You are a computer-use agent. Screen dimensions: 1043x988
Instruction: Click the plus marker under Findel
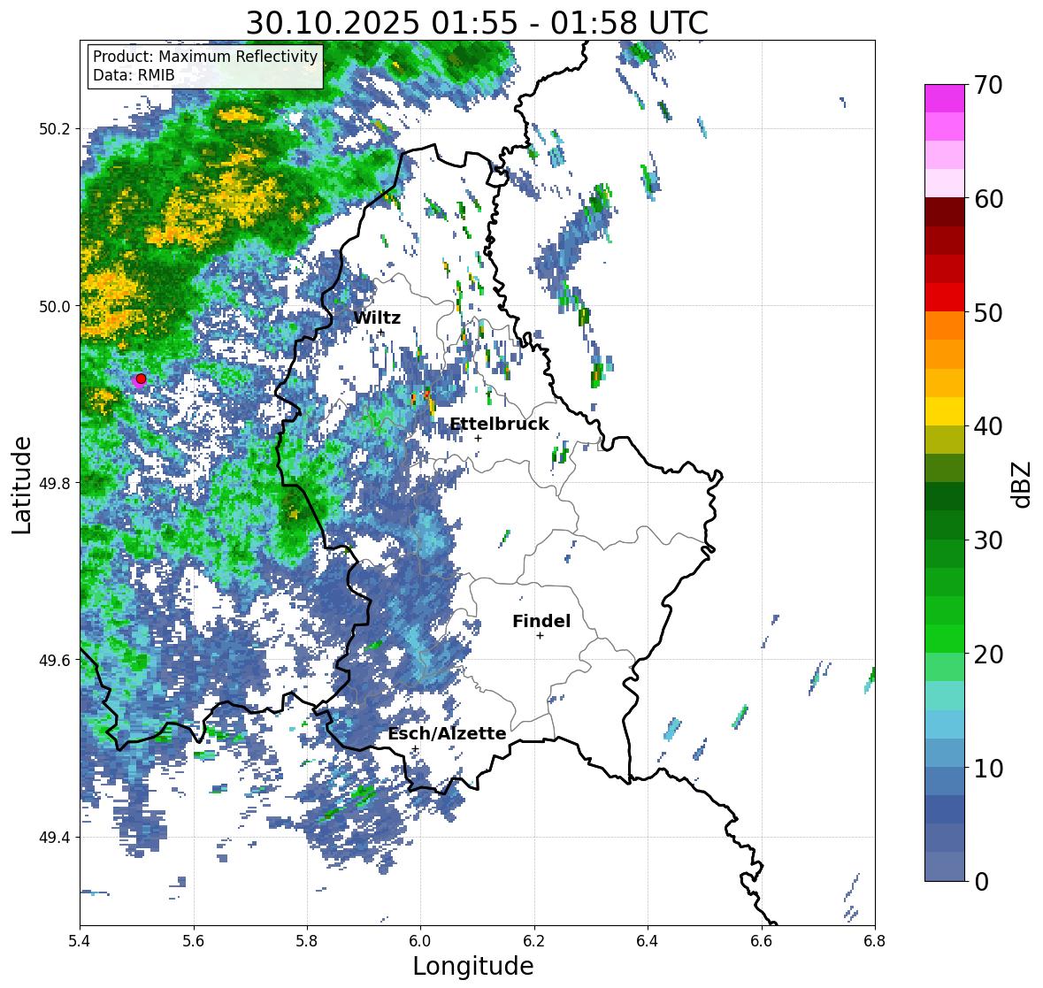541,636
